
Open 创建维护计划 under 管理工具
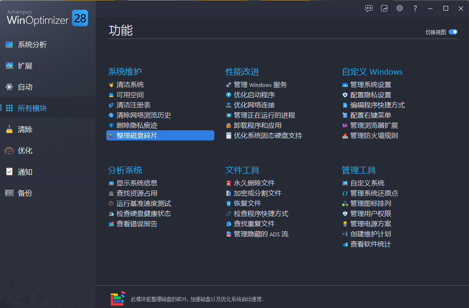coord(371,234)
